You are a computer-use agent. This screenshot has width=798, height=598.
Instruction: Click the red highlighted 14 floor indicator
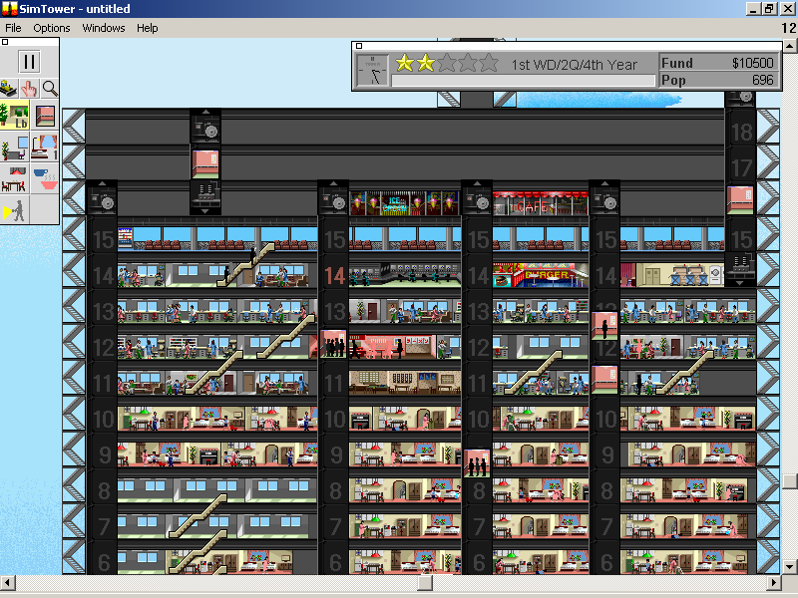coord(334,276)
